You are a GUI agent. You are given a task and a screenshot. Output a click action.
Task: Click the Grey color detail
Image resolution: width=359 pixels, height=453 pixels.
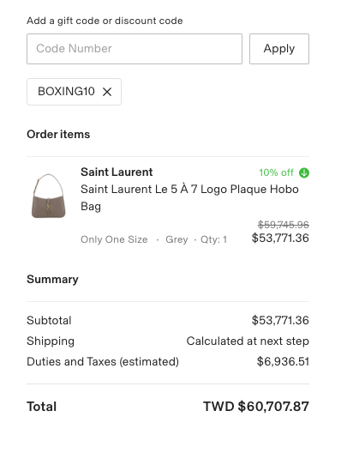point(177,239)
